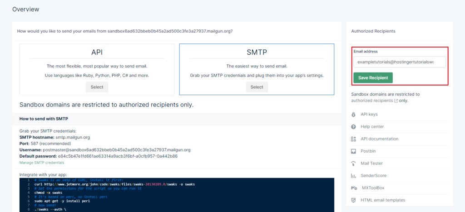Click the curl command code line
The image size is (465, 212).
(x=114, y=184)
